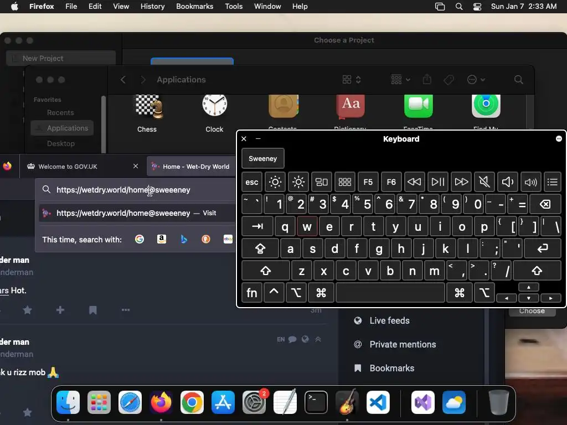Open the Find My app icon
Image resolution: width=567 pixels, height=425 pixels.
486,106
